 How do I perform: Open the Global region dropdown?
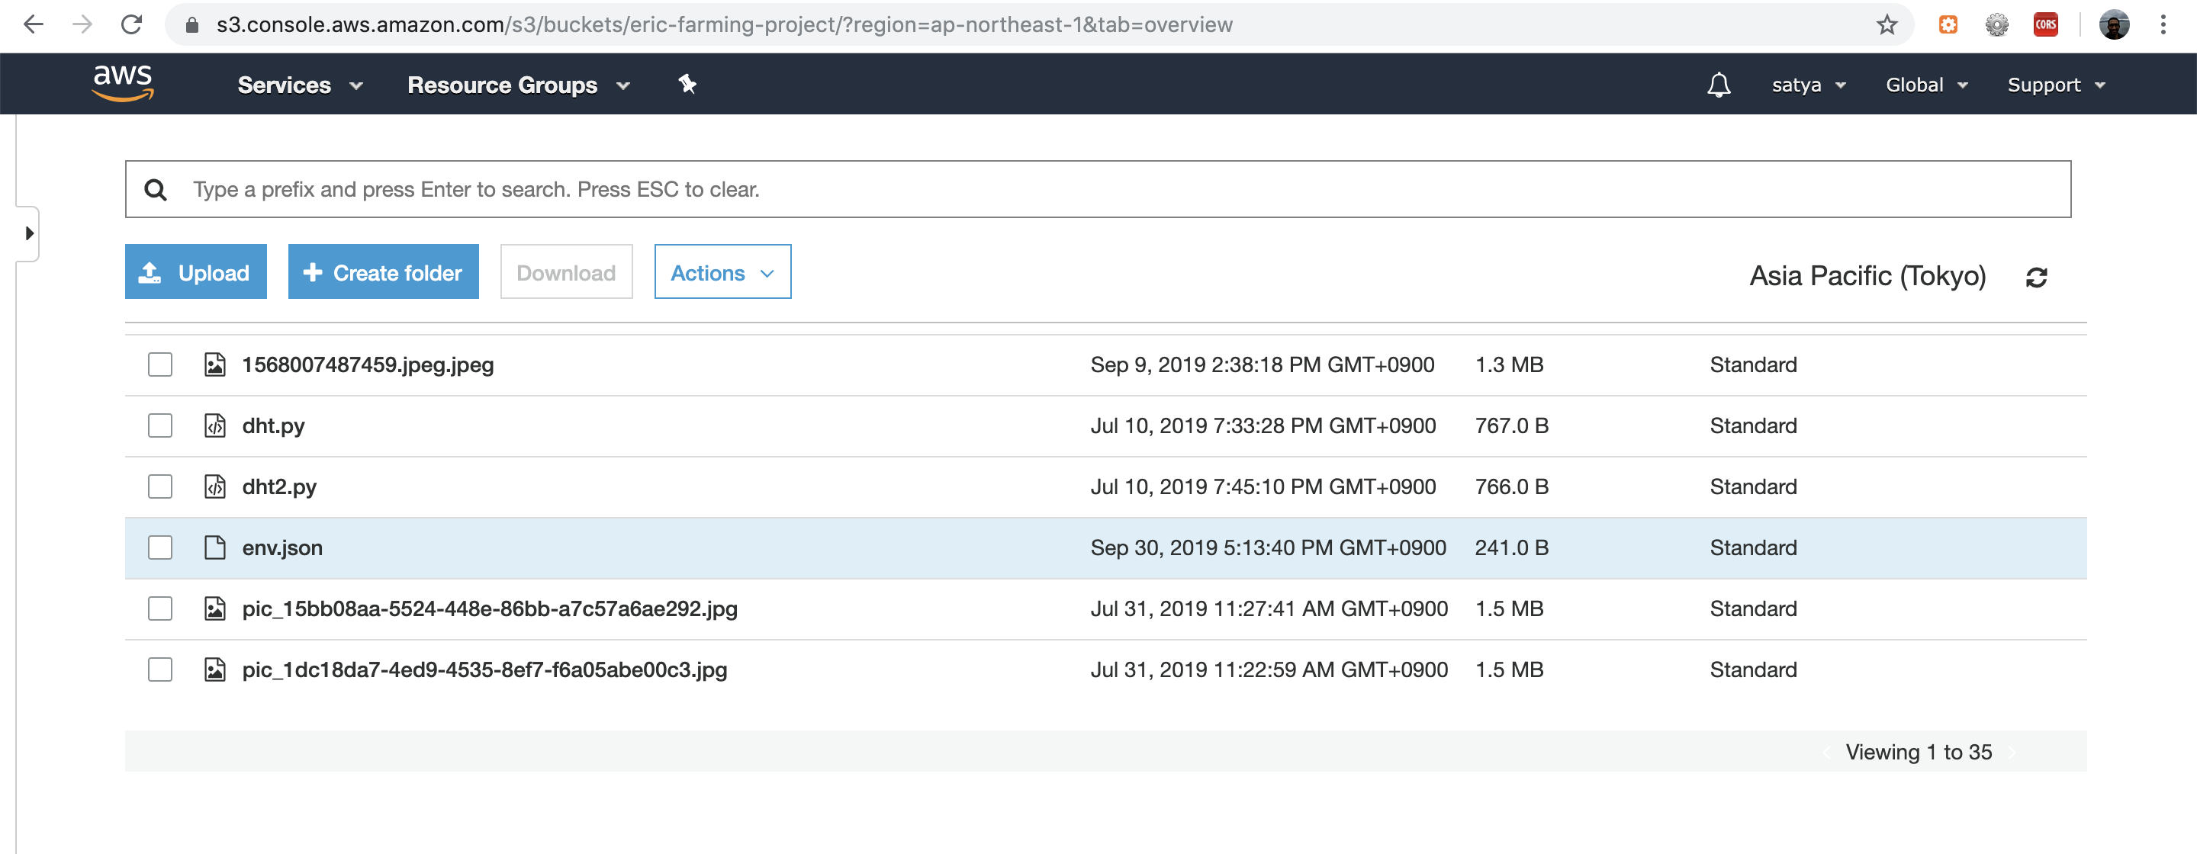(x=1925, y=85)
